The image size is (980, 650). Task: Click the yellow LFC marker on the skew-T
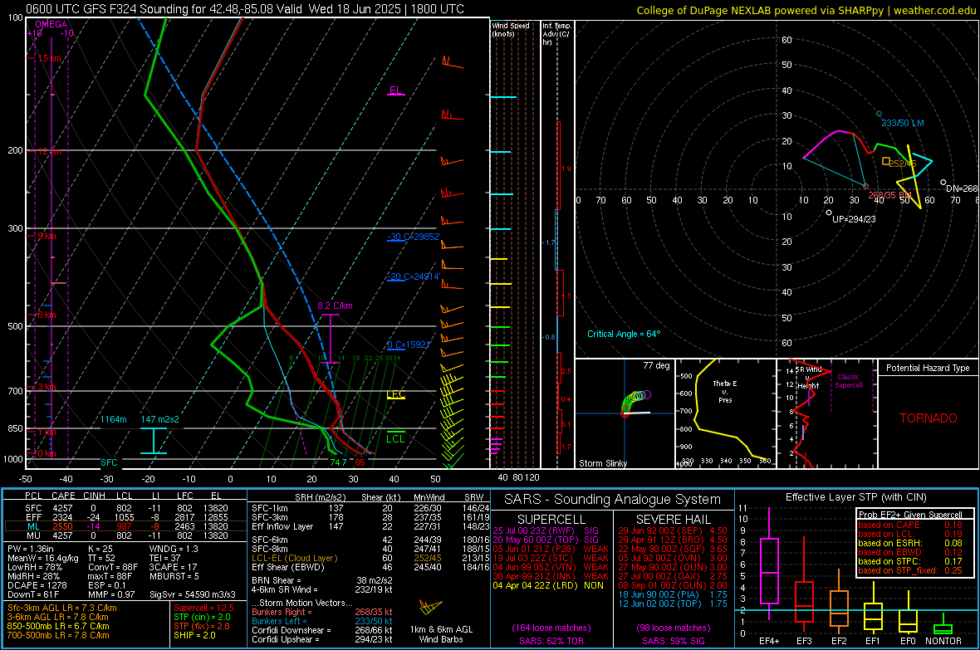pyautogui.click(x=395, y=394)
